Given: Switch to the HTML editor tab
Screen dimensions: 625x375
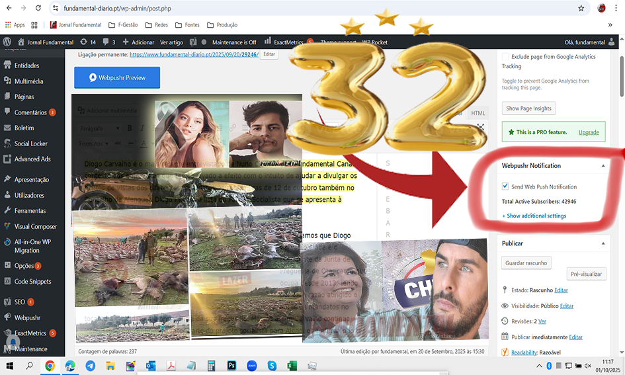Looking at the screenshot, I should pos(478,113).
